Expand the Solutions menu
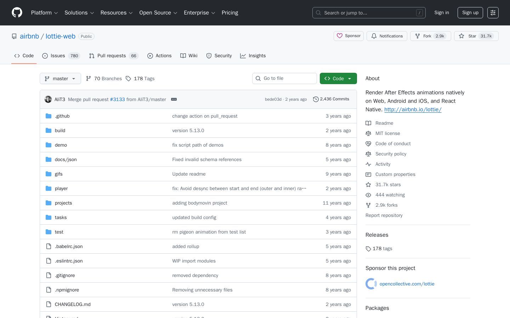 click(x=79, y=13)
